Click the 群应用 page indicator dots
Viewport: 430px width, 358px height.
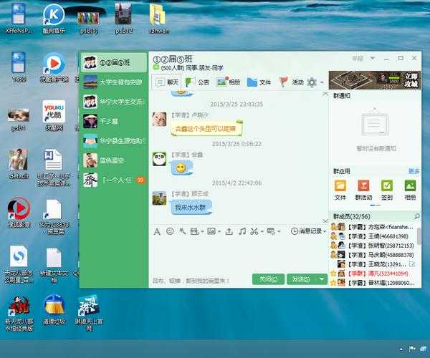375,205
